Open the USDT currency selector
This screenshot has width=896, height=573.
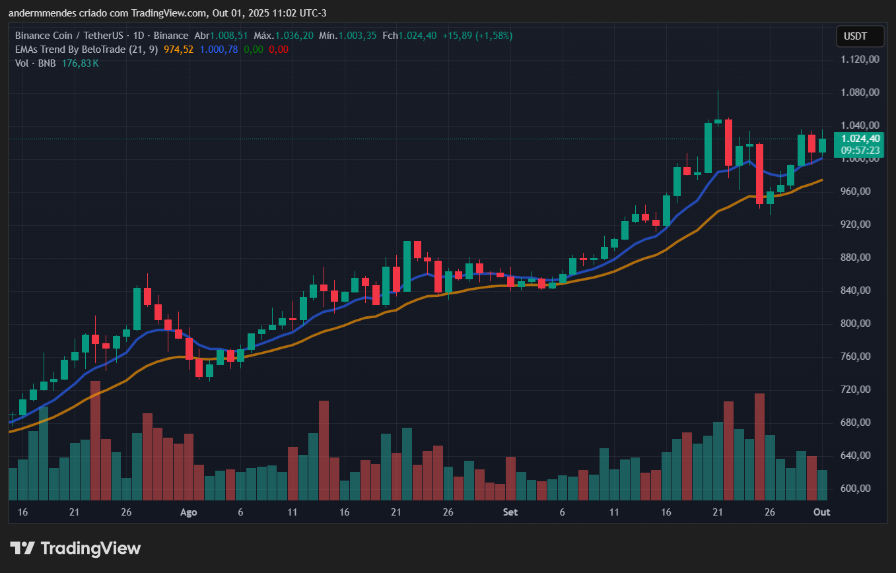pyautogui.click(x=860, y=36)
